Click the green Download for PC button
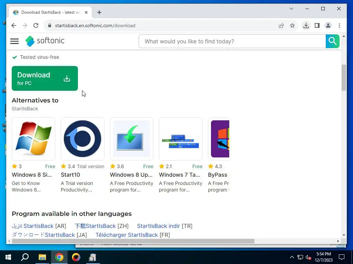Screen dimensions: 353x264 tap(45, 78)
